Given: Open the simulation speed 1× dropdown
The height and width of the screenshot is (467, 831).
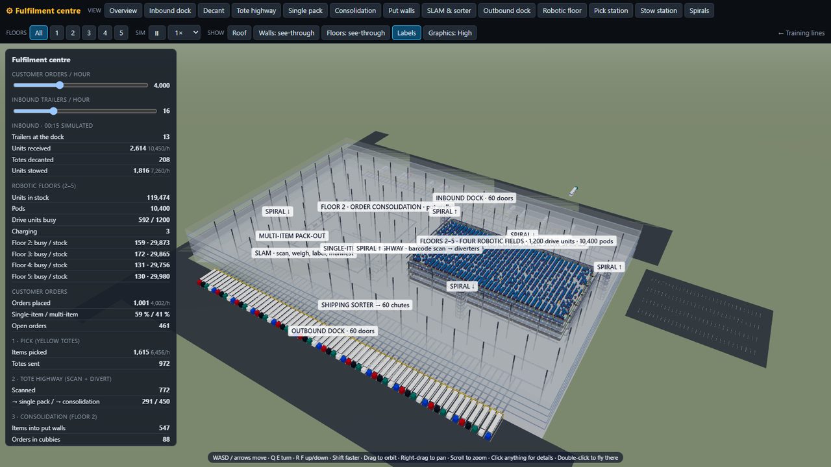Looking at the screenshot, I should (184, 32).
